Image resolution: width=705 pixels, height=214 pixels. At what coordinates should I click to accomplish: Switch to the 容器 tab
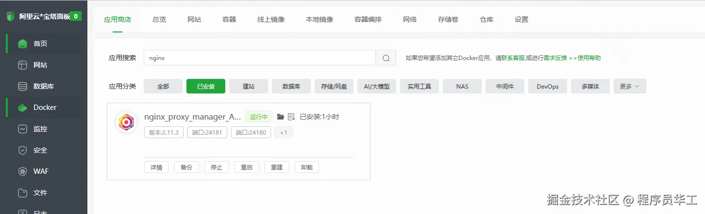(x=229, y=19)
